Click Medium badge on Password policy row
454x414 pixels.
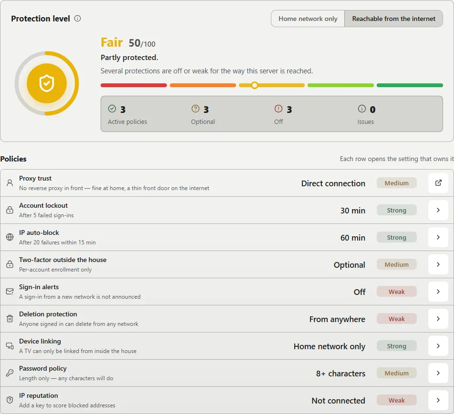396,373
